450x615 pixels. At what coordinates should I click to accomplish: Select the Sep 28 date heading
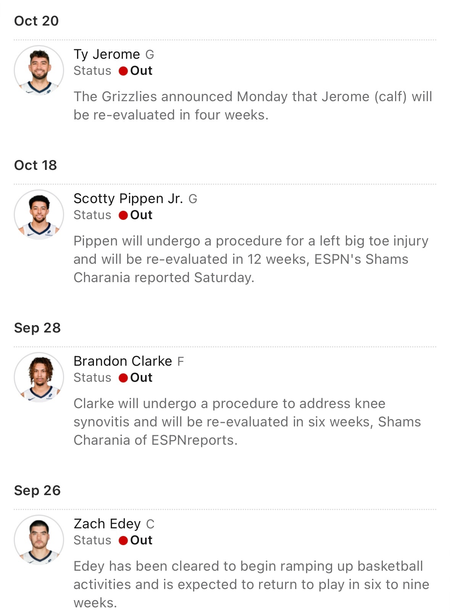37,328
